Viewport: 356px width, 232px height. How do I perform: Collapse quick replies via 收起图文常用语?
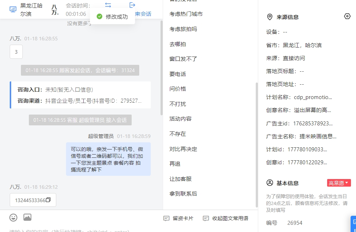click(225, 218)
